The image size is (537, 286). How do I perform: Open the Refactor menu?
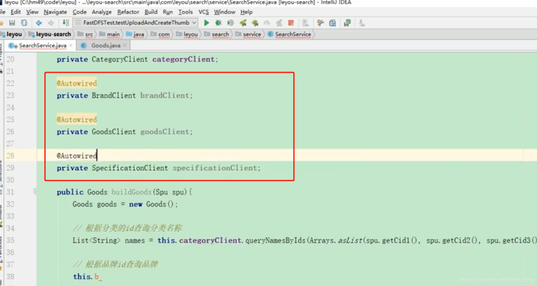128,12
